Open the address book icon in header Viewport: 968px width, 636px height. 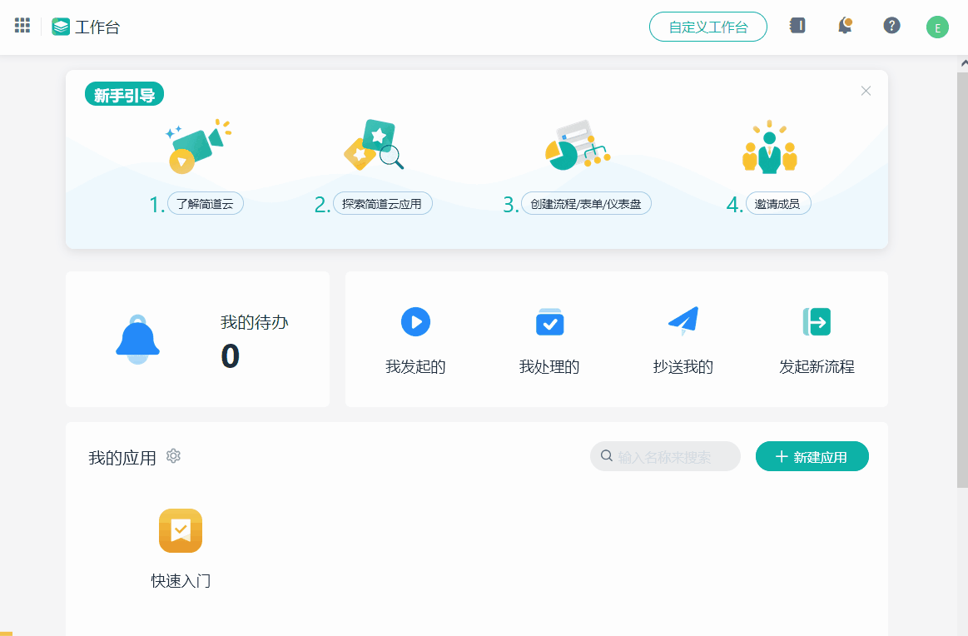pyautogui.click(x=797, y=25)
